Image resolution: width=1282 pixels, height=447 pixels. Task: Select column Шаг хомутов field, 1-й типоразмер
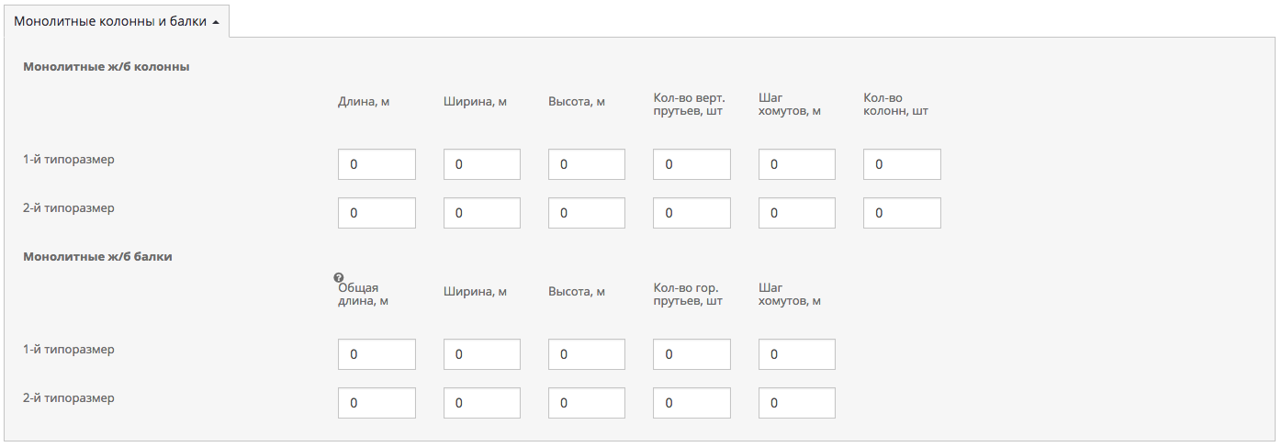(796, 164)
